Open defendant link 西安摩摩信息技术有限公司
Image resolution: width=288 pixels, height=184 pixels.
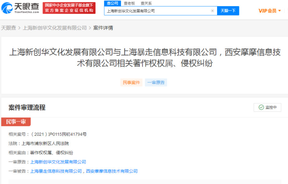(112, 171)
